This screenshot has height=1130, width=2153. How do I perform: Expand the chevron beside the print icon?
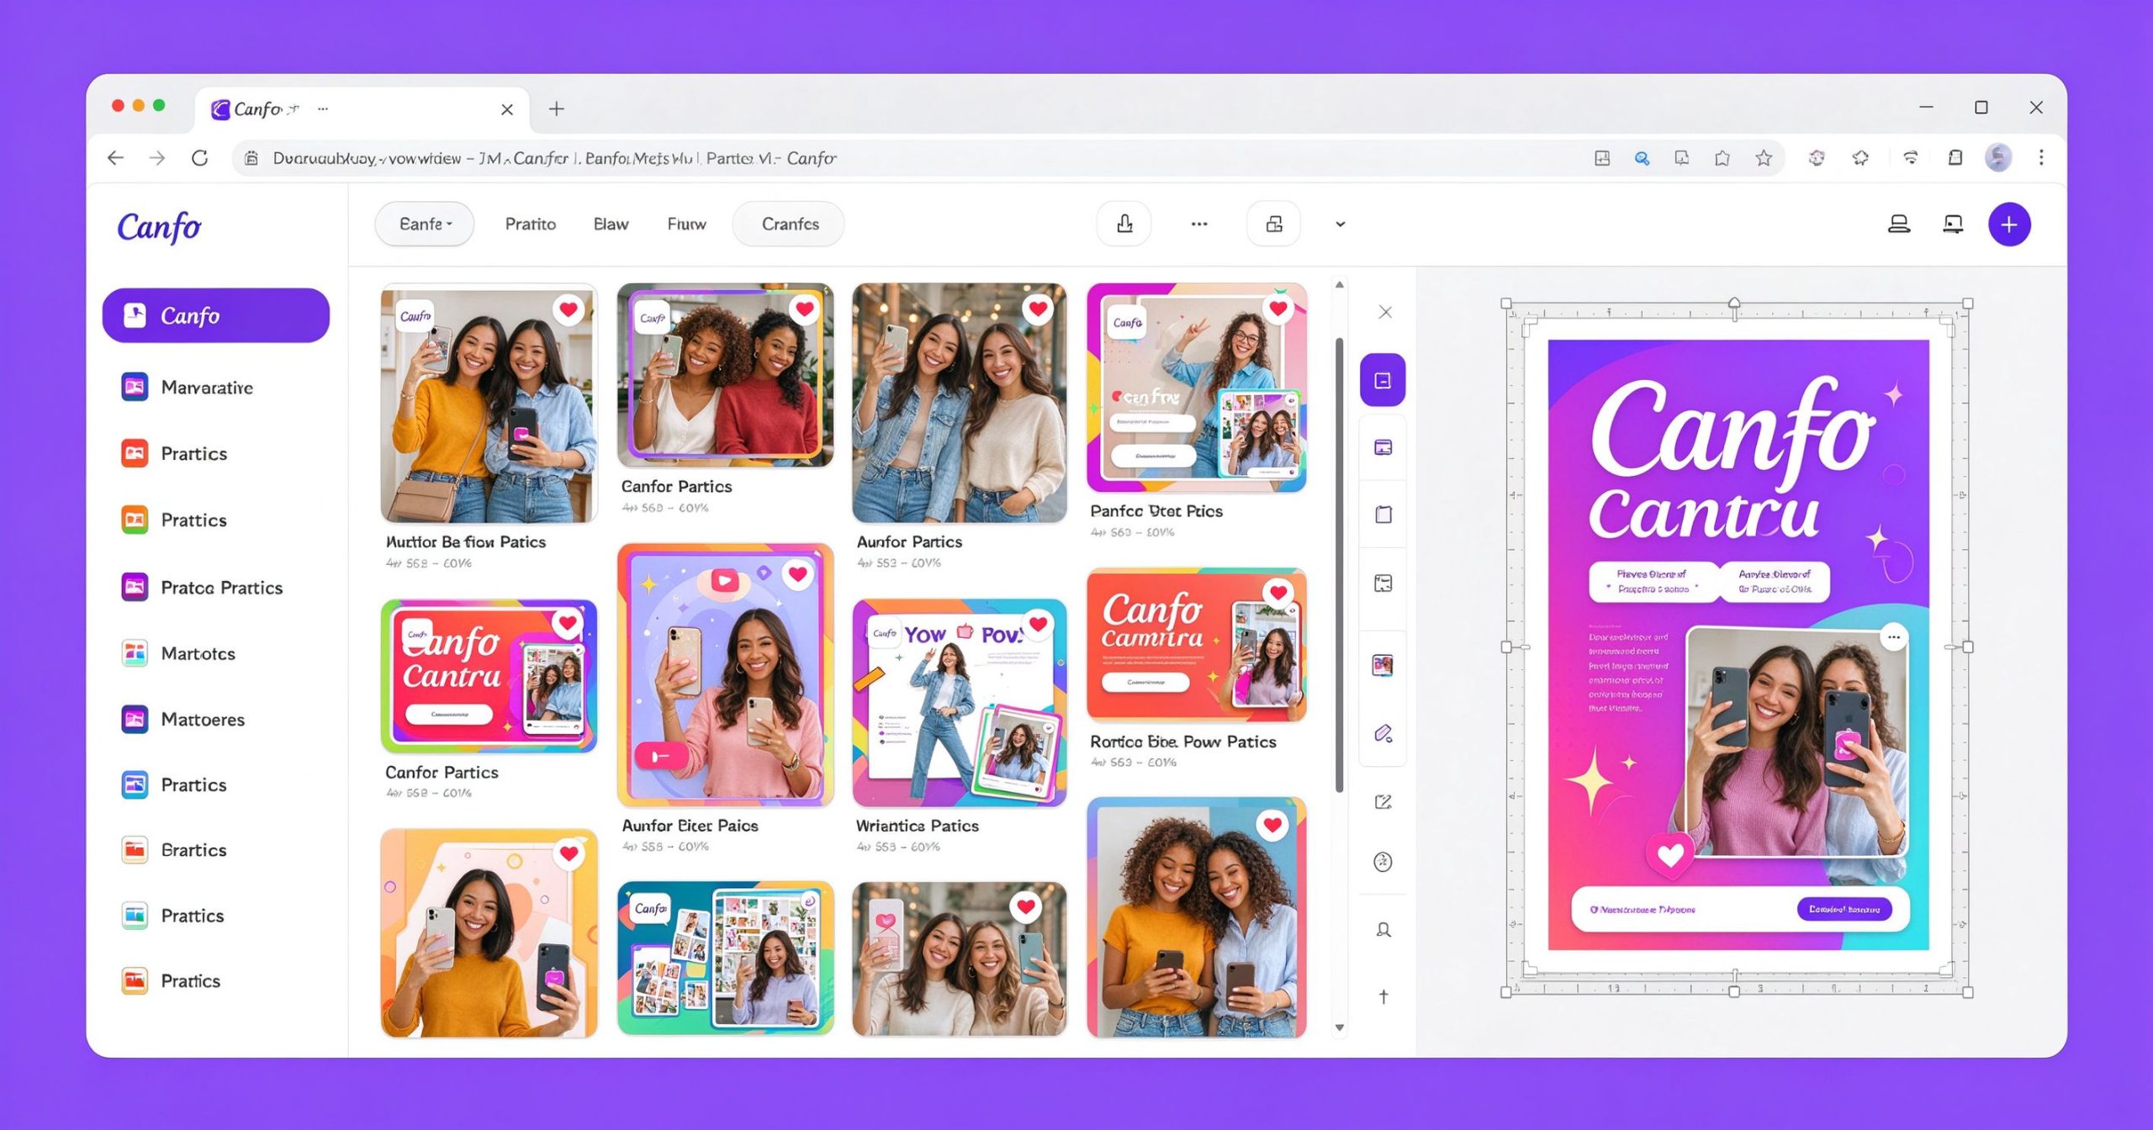click(1341, 224)
